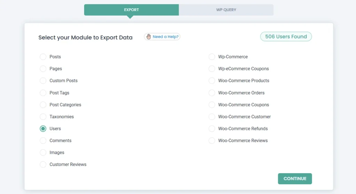356x194 pixels.
Task: Click the 506 Users Found badge
Action: [x=286, y=37]
